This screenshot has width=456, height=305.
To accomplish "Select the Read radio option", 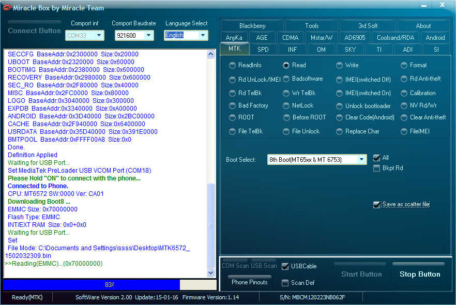I will pos(294,65).
